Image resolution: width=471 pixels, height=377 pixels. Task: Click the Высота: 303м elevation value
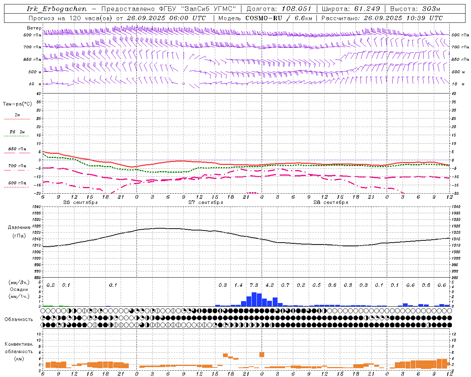[415, 9]
